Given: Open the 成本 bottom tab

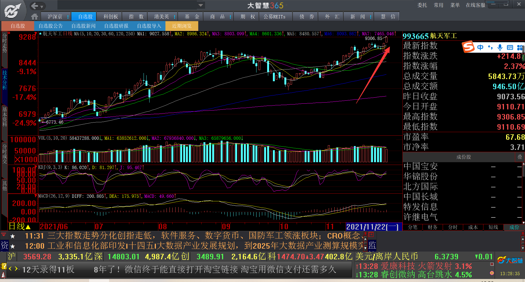Looking at the screenshot, I should [473, 227].
